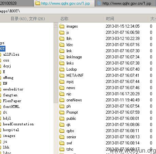Open the news folder icon

point(62,88)
